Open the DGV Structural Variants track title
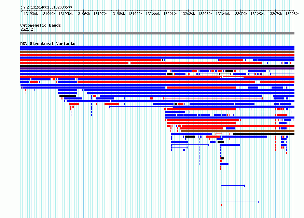The width and height of the screenshot is (304, 218). point(48,44)
